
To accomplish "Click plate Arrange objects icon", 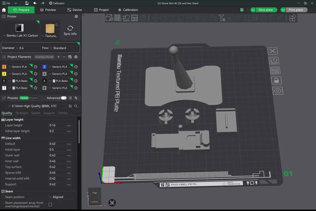I will tap(275, 71).
